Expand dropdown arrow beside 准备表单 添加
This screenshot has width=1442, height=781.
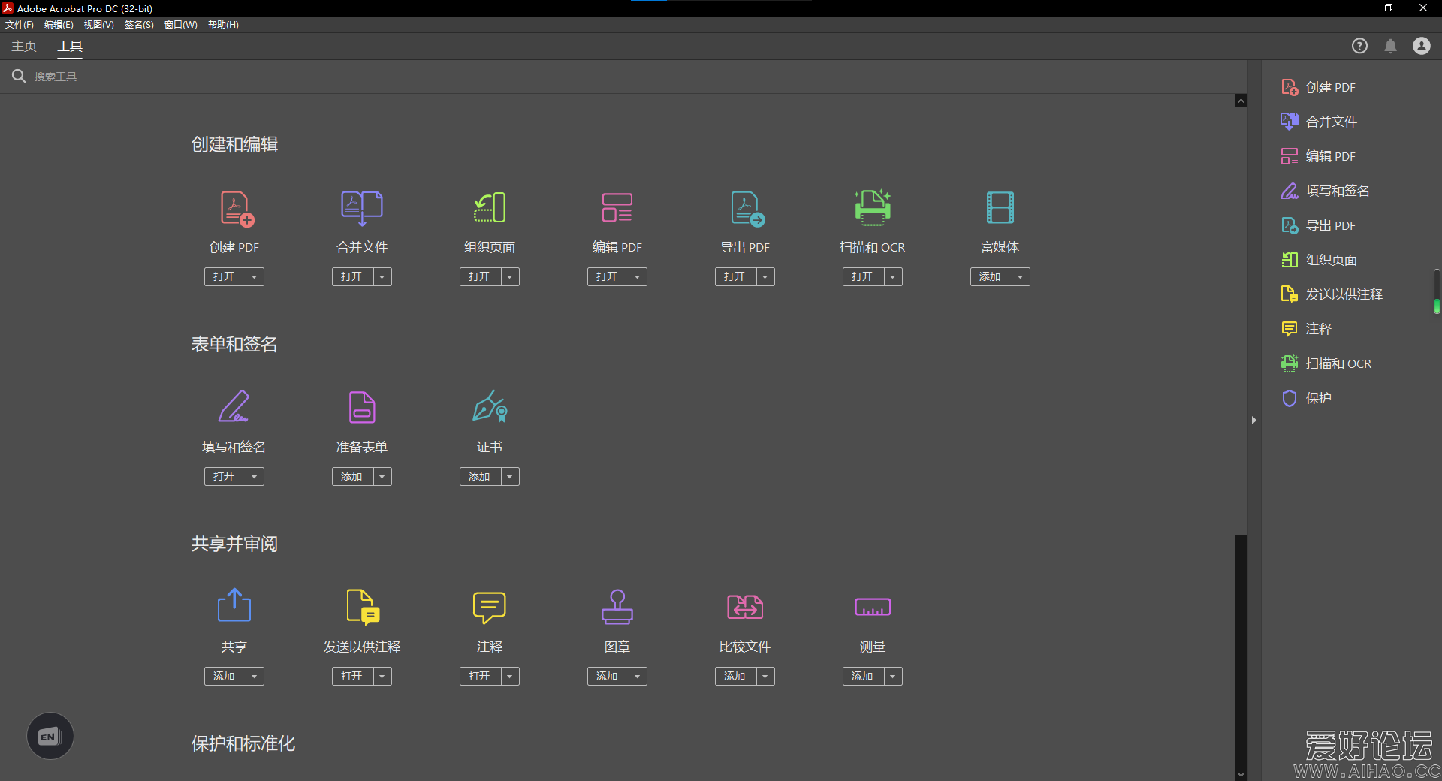(382, 477)
